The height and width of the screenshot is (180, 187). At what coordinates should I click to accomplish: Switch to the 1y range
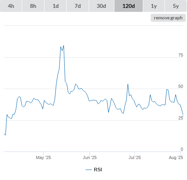pyautogui.click(x=154, y=6)
